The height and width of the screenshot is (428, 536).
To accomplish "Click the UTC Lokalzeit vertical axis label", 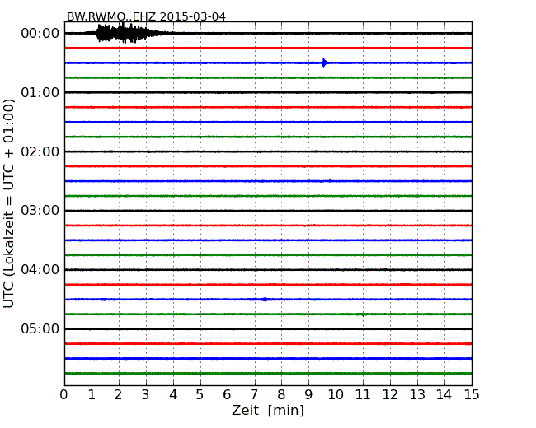I will pos(9,203).
